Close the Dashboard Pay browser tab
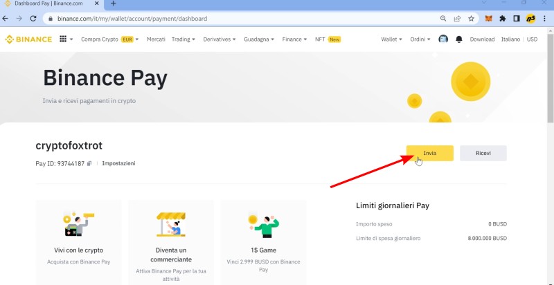 (x=97, y=3)
